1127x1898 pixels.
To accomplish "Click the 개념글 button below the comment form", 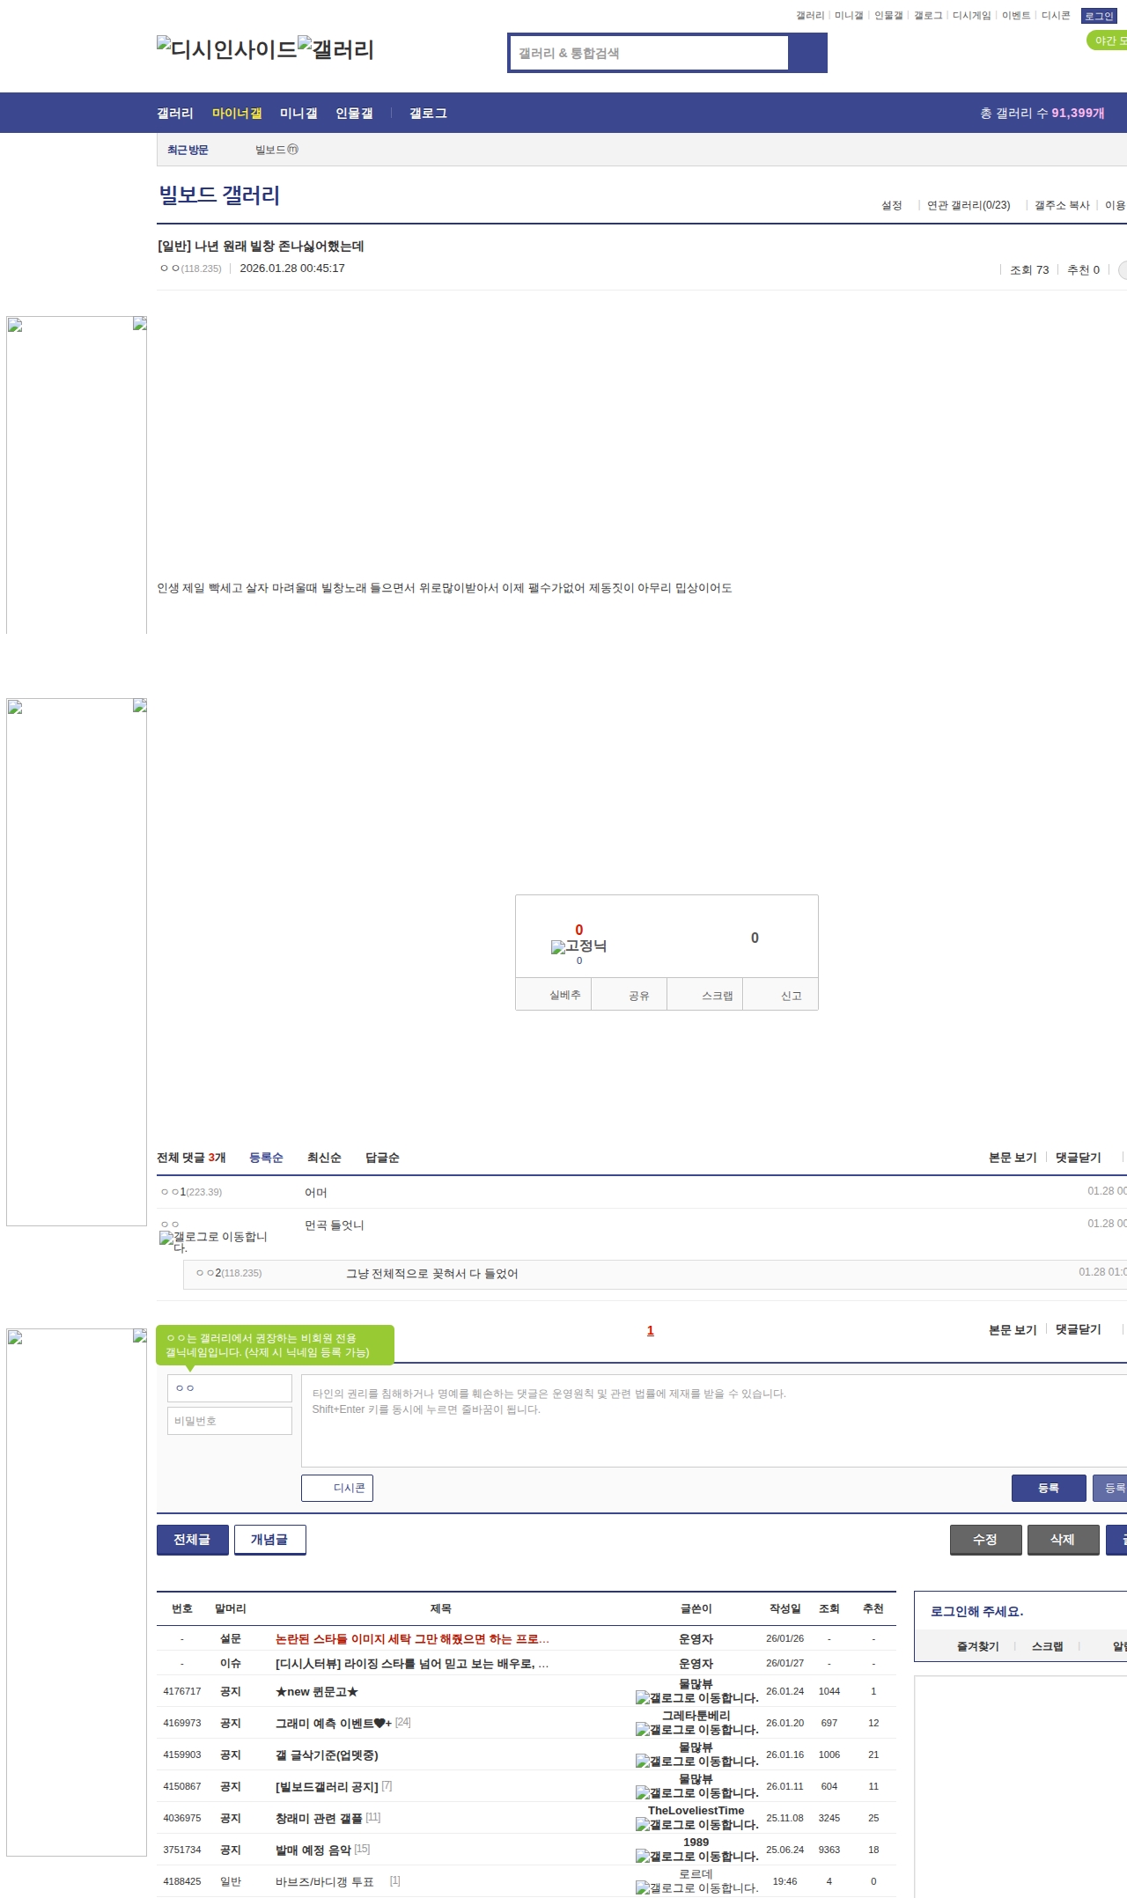I will point(269,1540).
